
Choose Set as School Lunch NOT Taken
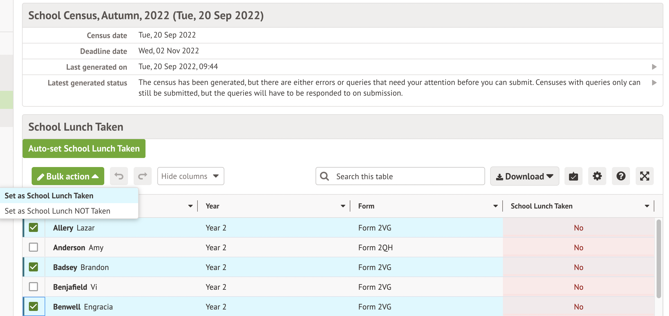(x=57, y=211)
